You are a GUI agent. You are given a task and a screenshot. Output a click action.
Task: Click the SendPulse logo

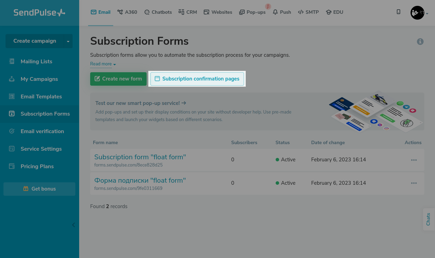(x=39, y=13)
